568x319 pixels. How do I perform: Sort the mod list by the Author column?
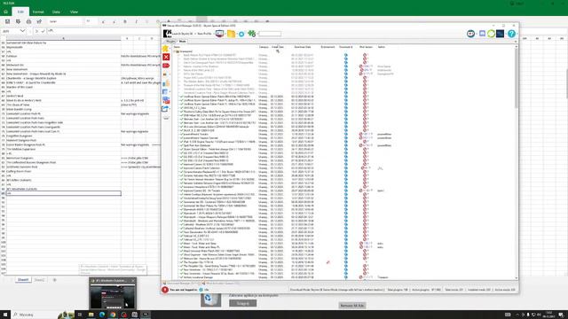[382, 47]
